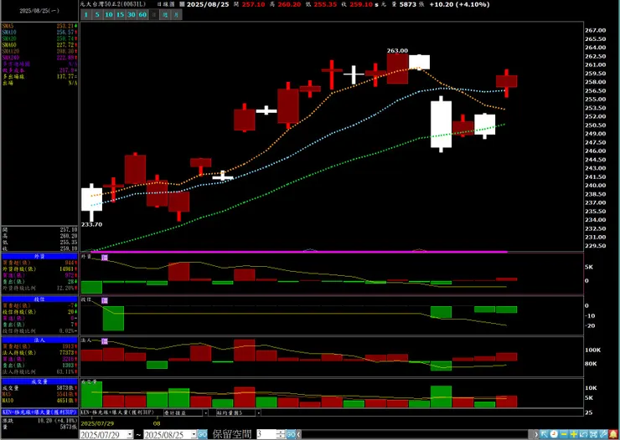Screen dimensions: 620x440
Task: Click the 2025/07/29 date label on time axis
Action: [96, 423]
